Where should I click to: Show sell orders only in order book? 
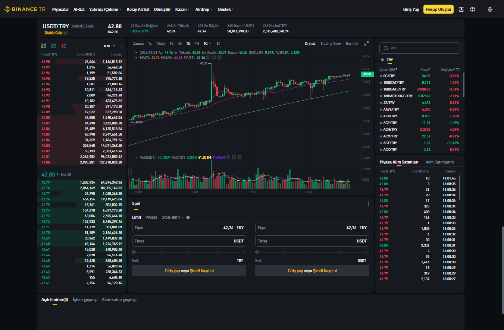click(x=64, y=46)
